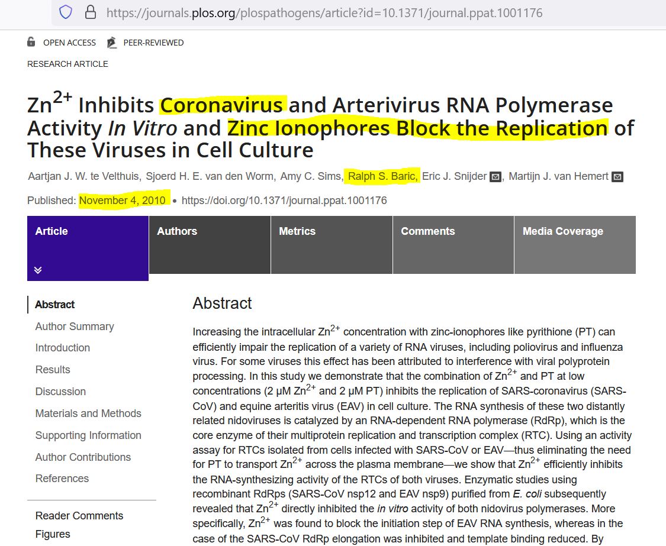Click author name Ralph S. Baric
The width and height of the screenshot is (666, 546).
pos(383,176)
